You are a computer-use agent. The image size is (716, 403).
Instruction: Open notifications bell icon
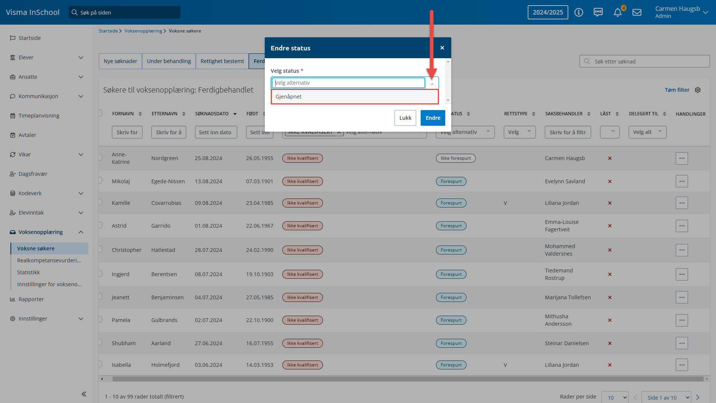click(618, 12)
